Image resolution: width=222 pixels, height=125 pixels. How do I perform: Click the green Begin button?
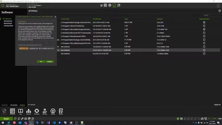[x=6, y=119]
